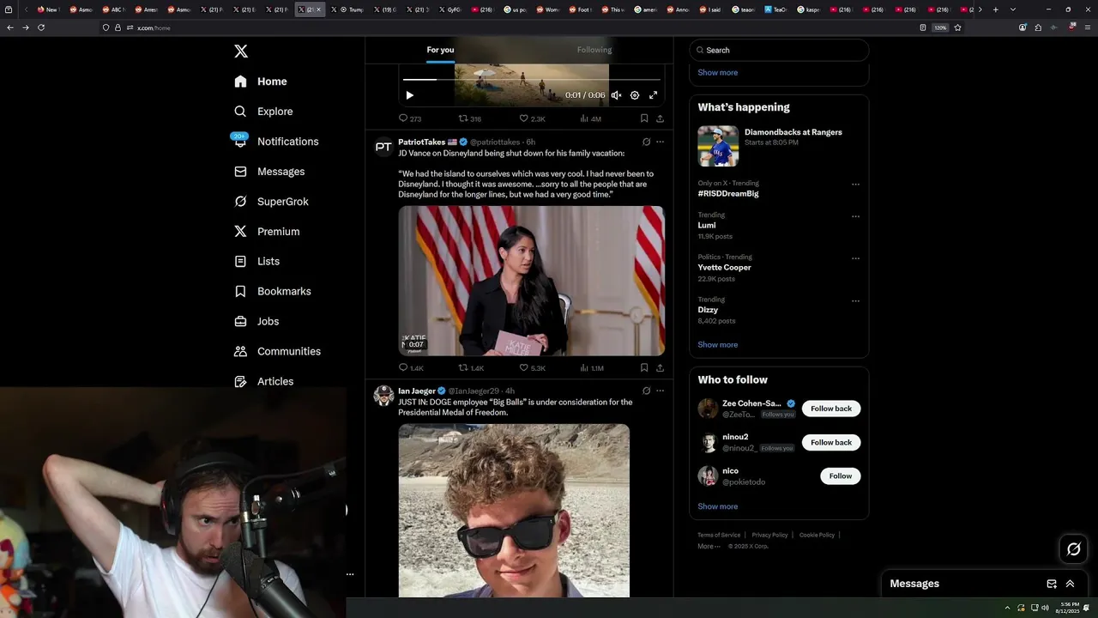
Task: Open Articles in the sidebar
Action: 263,381
